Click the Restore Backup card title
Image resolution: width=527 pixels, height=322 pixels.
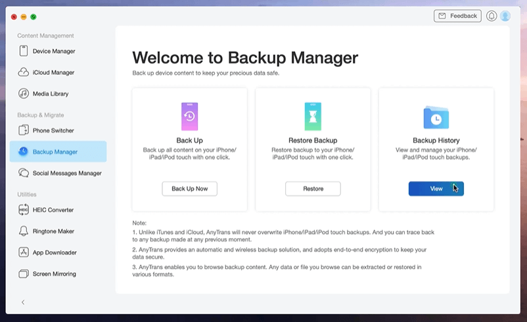click(x=313, y=140)
